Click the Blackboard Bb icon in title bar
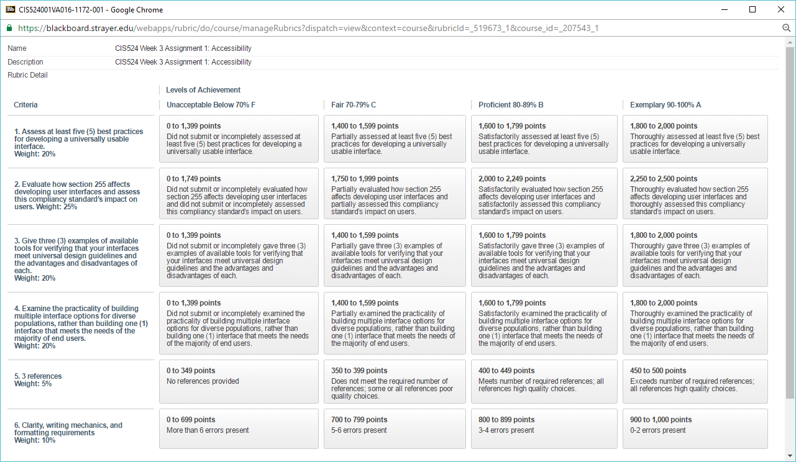 11,9
